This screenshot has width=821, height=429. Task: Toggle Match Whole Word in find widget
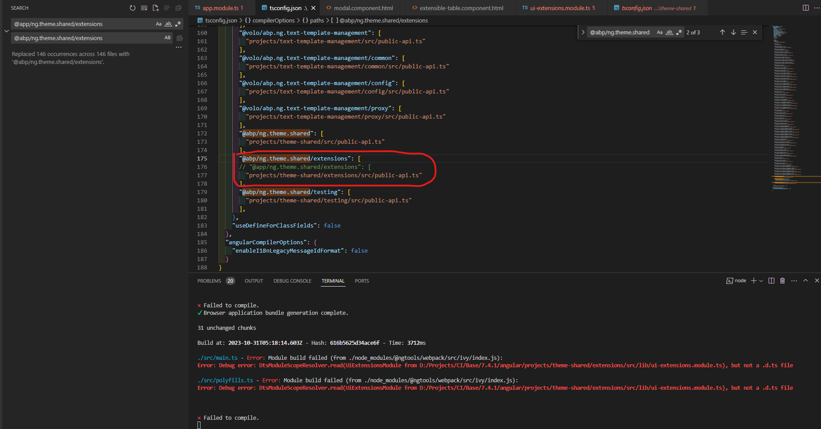tap(669, 32)
